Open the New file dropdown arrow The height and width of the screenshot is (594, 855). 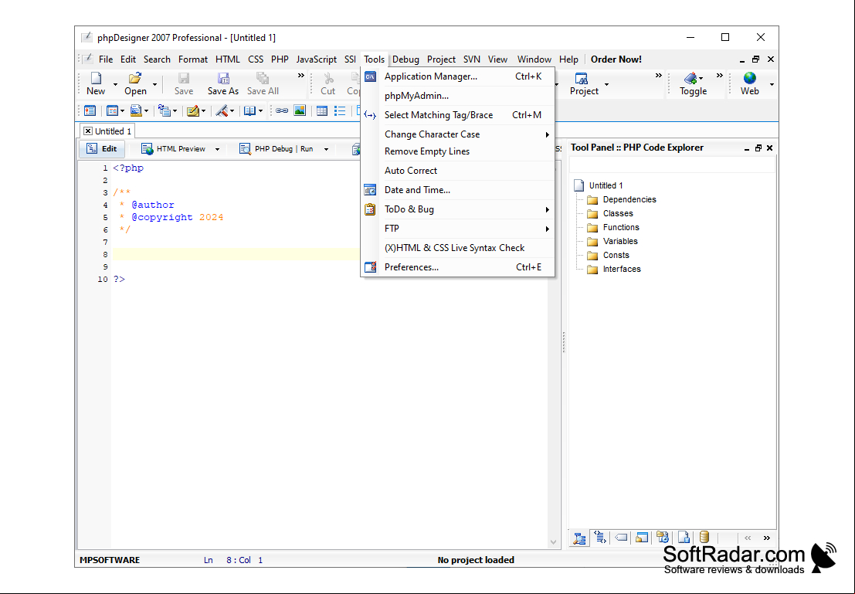click(115, 84)
